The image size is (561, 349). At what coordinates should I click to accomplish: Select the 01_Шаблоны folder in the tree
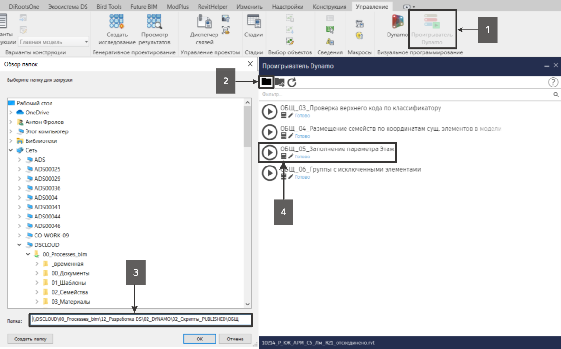(69, 283)
